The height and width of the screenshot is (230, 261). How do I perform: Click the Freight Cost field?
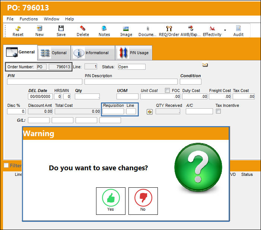(x=220, y=96)
